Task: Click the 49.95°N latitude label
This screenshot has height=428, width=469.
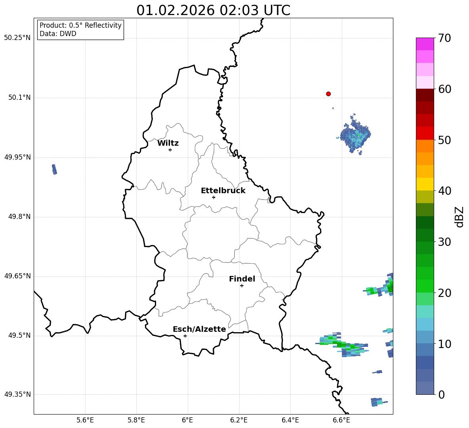Action: coord(17,157)
